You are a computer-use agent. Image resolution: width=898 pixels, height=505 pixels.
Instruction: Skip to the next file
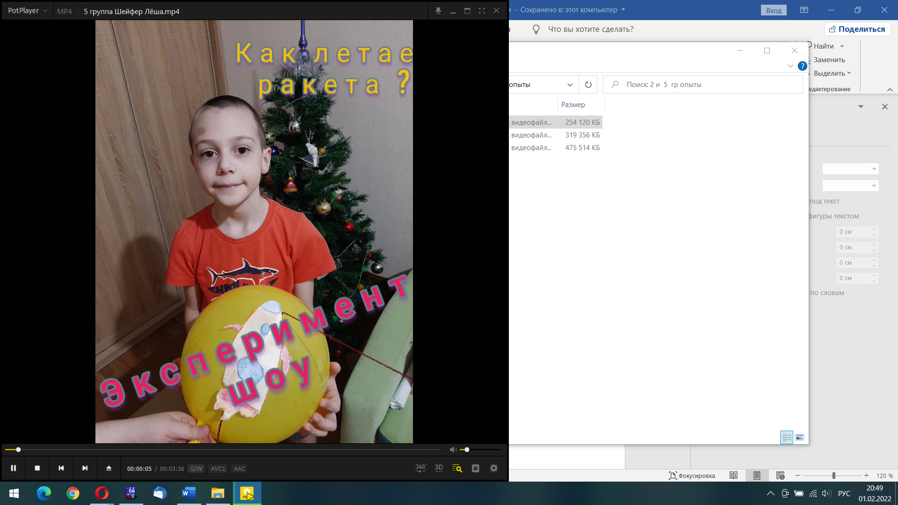tap(85, 468)
